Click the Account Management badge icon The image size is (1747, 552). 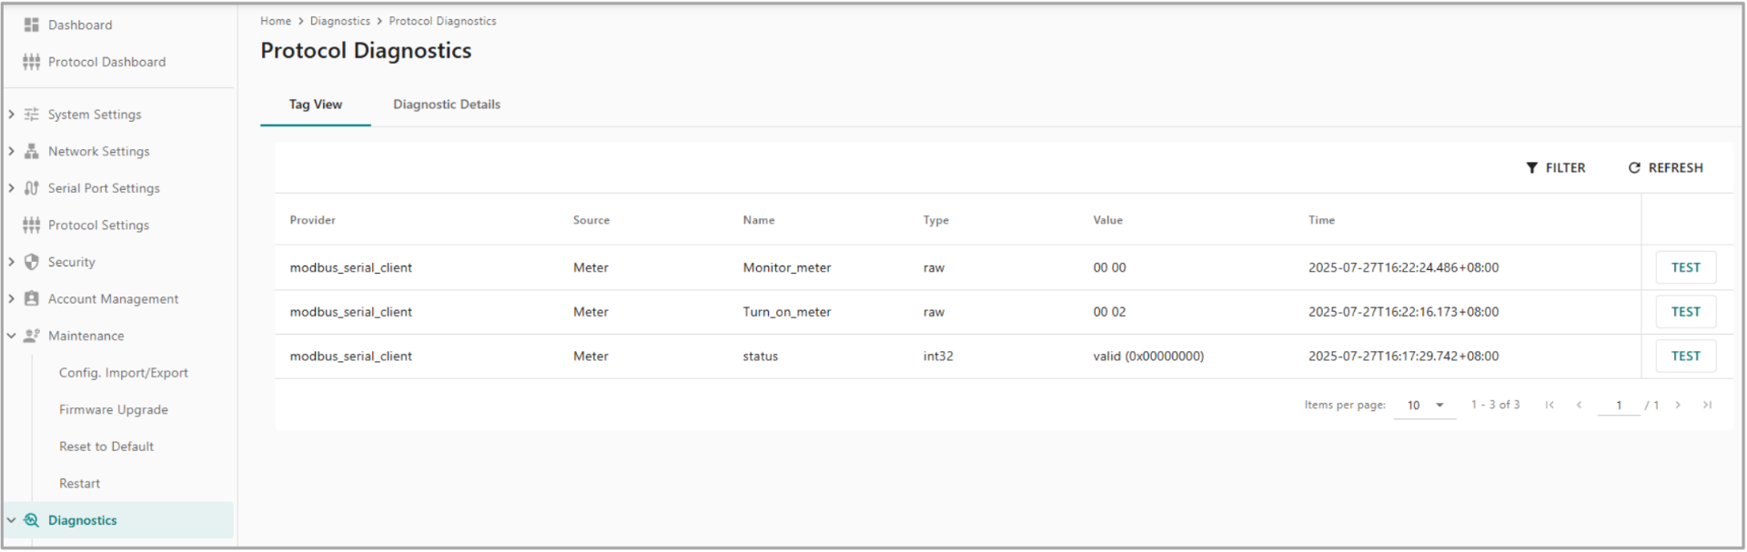pos(32,298)
